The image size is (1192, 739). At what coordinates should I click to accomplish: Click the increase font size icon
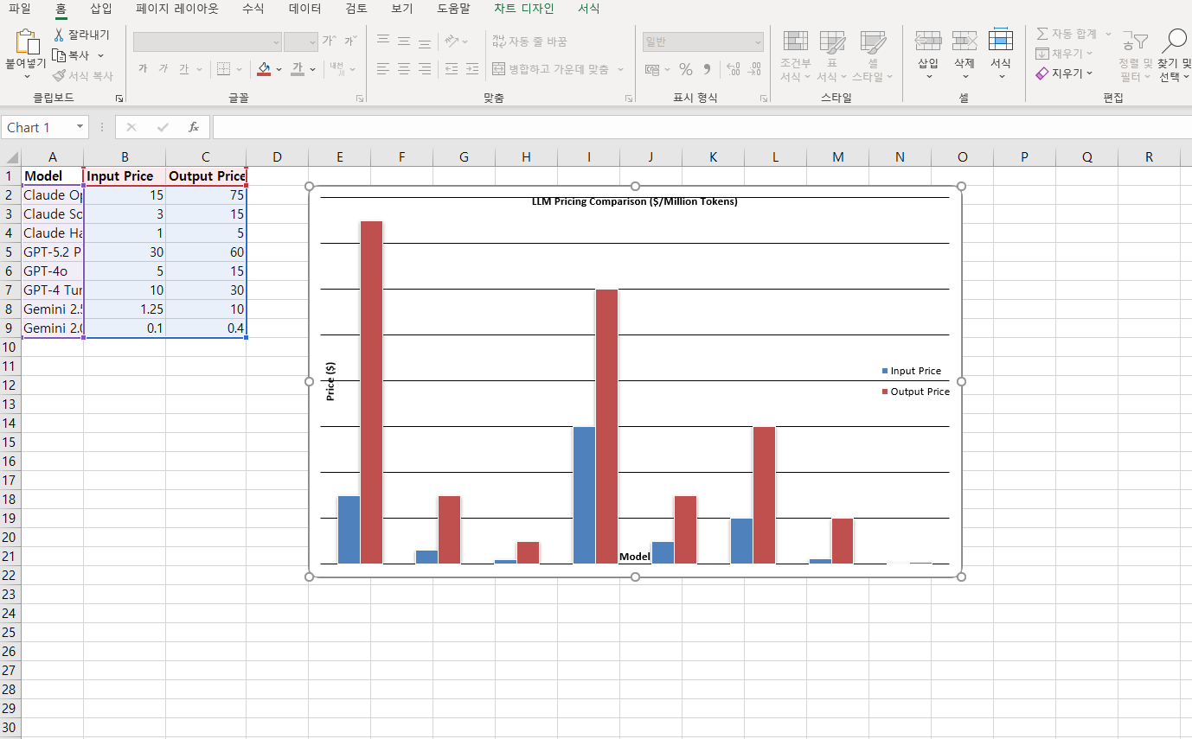pos(328,41)
